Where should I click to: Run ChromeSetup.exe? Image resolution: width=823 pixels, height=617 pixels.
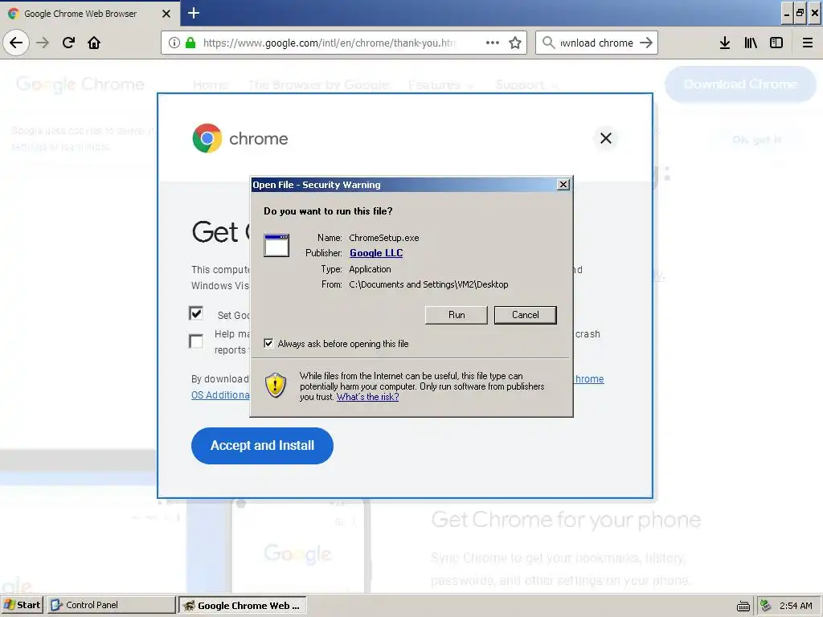coord(457,315)
